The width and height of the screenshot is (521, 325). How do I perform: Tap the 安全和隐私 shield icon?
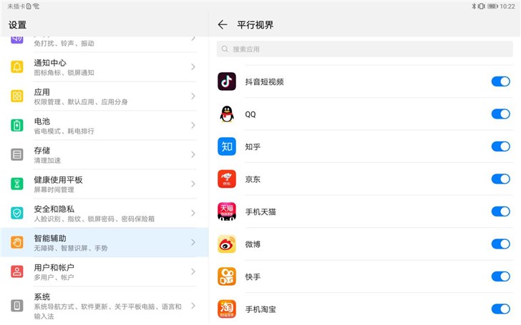point(17,213)
